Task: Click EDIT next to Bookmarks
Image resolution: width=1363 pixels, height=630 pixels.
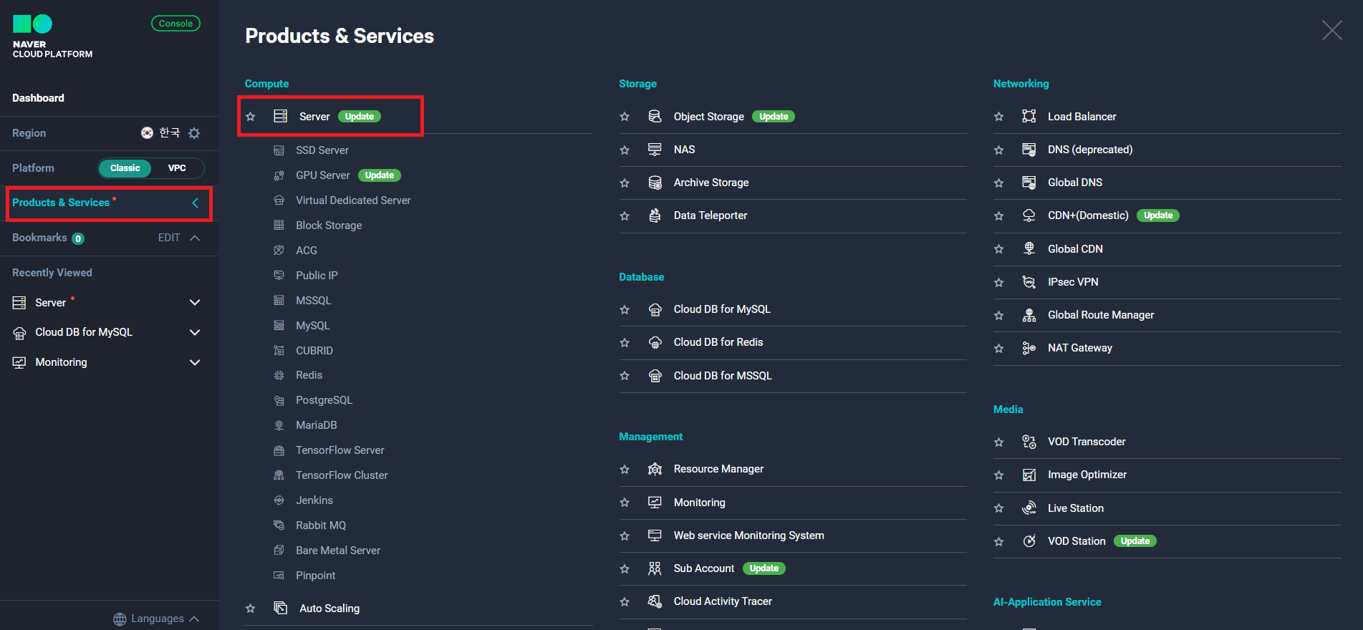Action: coord(169,238)
